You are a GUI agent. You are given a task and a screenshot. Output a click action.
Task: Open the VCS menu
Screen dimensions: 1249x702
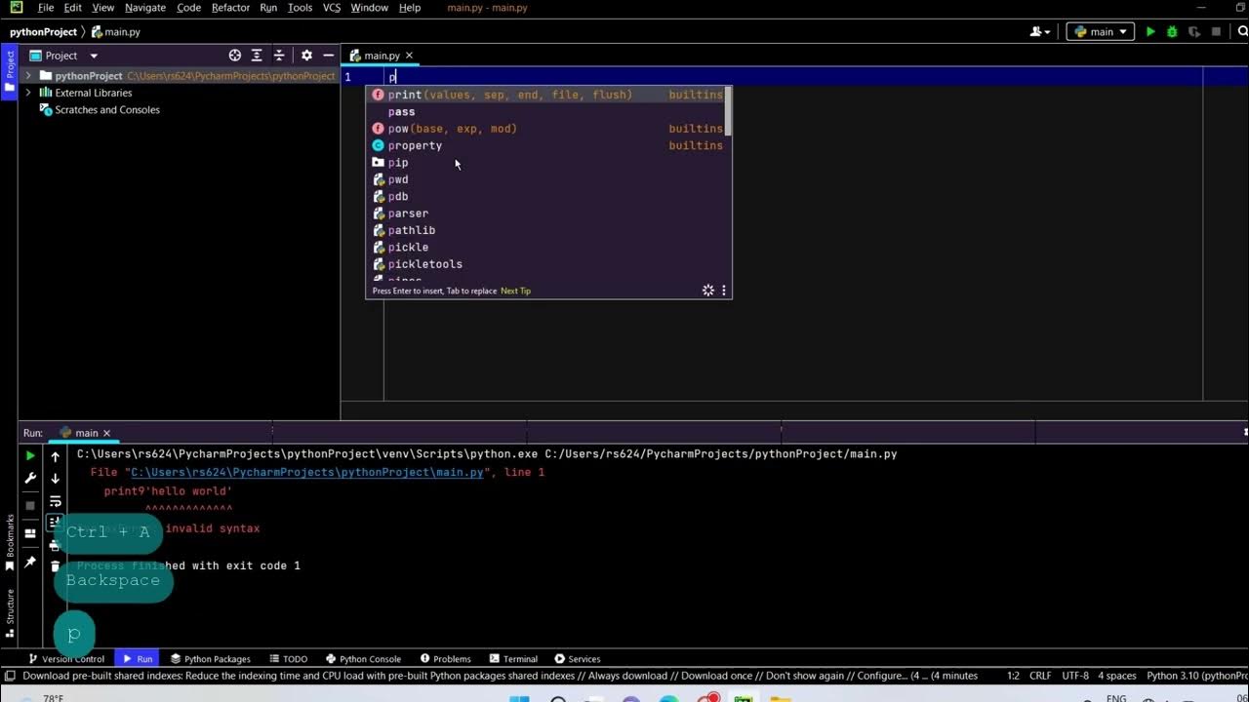(332, 8)
